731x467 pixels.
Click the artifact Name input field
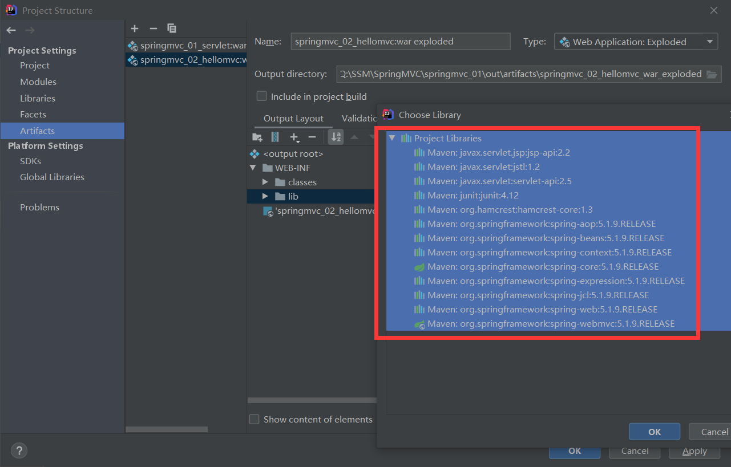(401, 41)
